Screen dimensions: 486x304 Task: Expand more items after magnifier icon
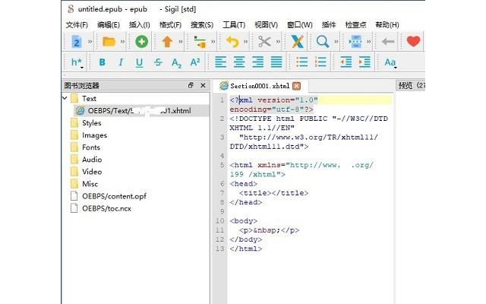336,41
